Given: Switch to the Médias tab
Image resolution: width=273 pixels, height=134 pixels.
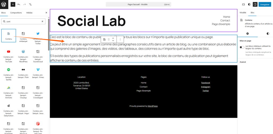Looking at the screenshot, I should click(29, 13).
